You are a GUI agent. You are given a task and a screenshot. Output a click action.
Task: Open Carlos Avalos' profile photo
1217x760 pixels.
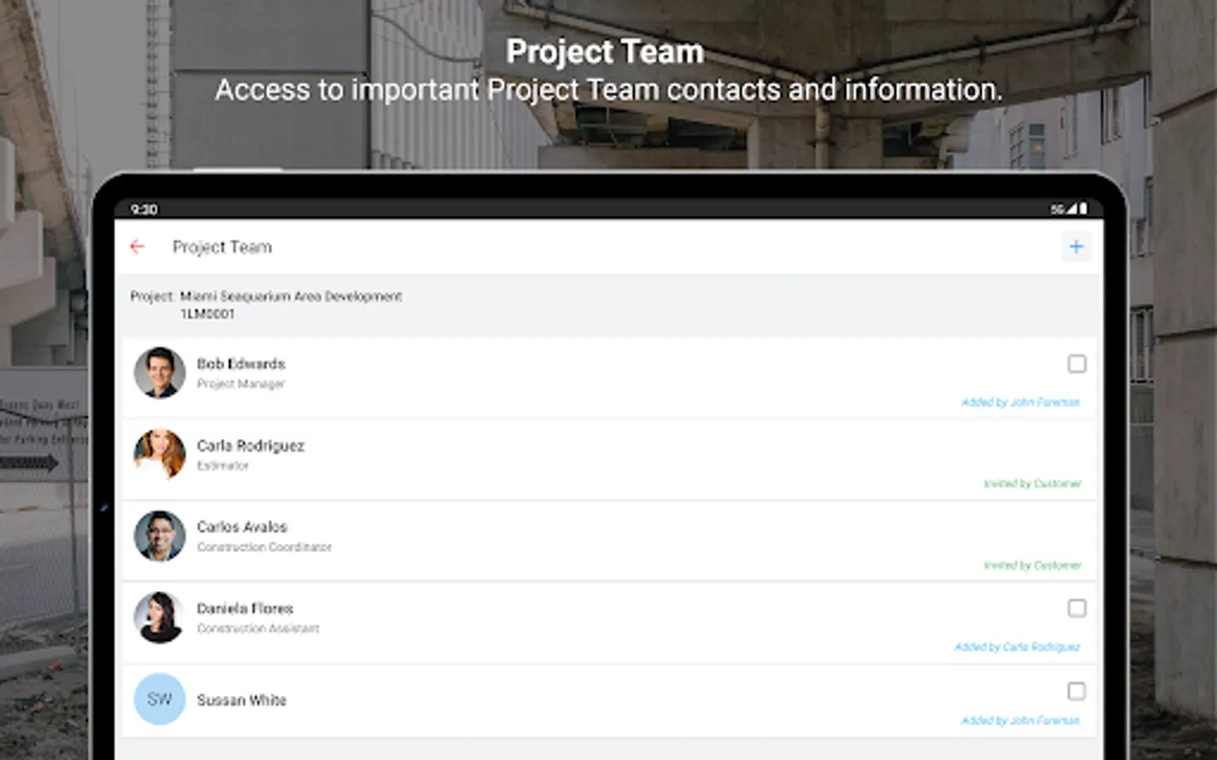click(160, 535)
